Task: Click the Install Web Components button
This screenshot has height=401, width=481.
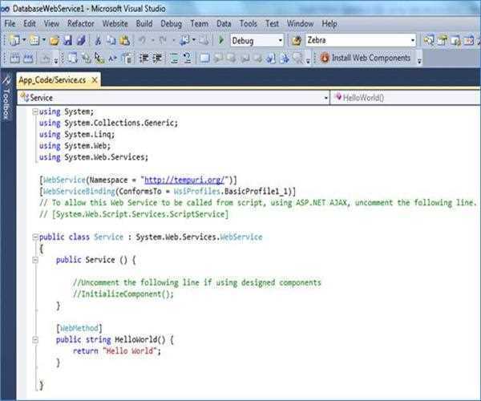Action: (366, 59)
